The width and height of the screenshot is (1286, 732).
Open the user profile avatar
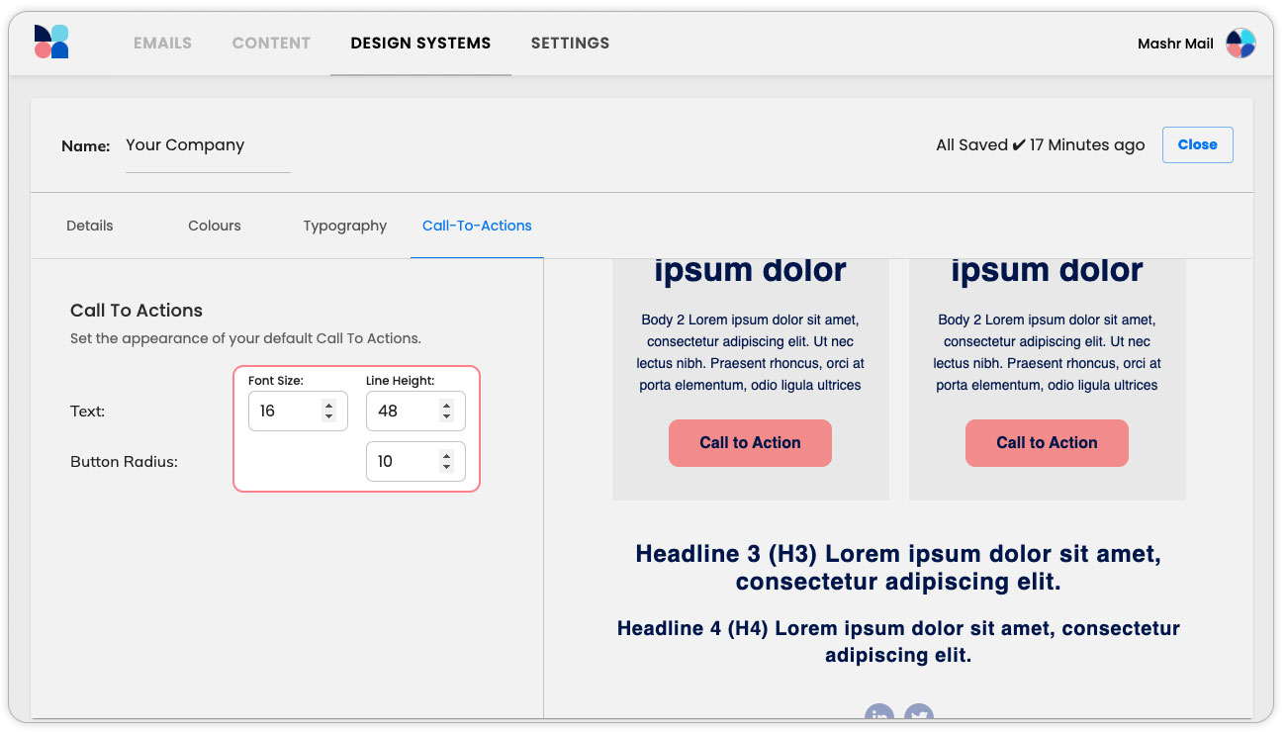point(1240,44)
